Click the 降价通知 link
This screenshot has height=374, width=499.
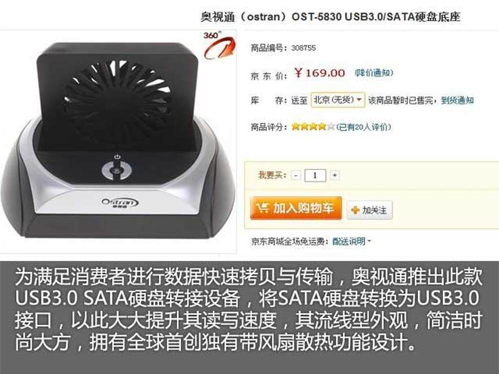click(374, 73)
